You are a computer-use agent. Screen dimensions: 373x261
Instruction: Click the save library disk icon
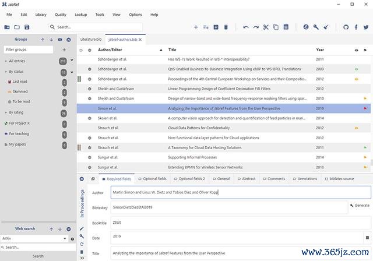tap(27, 27)
